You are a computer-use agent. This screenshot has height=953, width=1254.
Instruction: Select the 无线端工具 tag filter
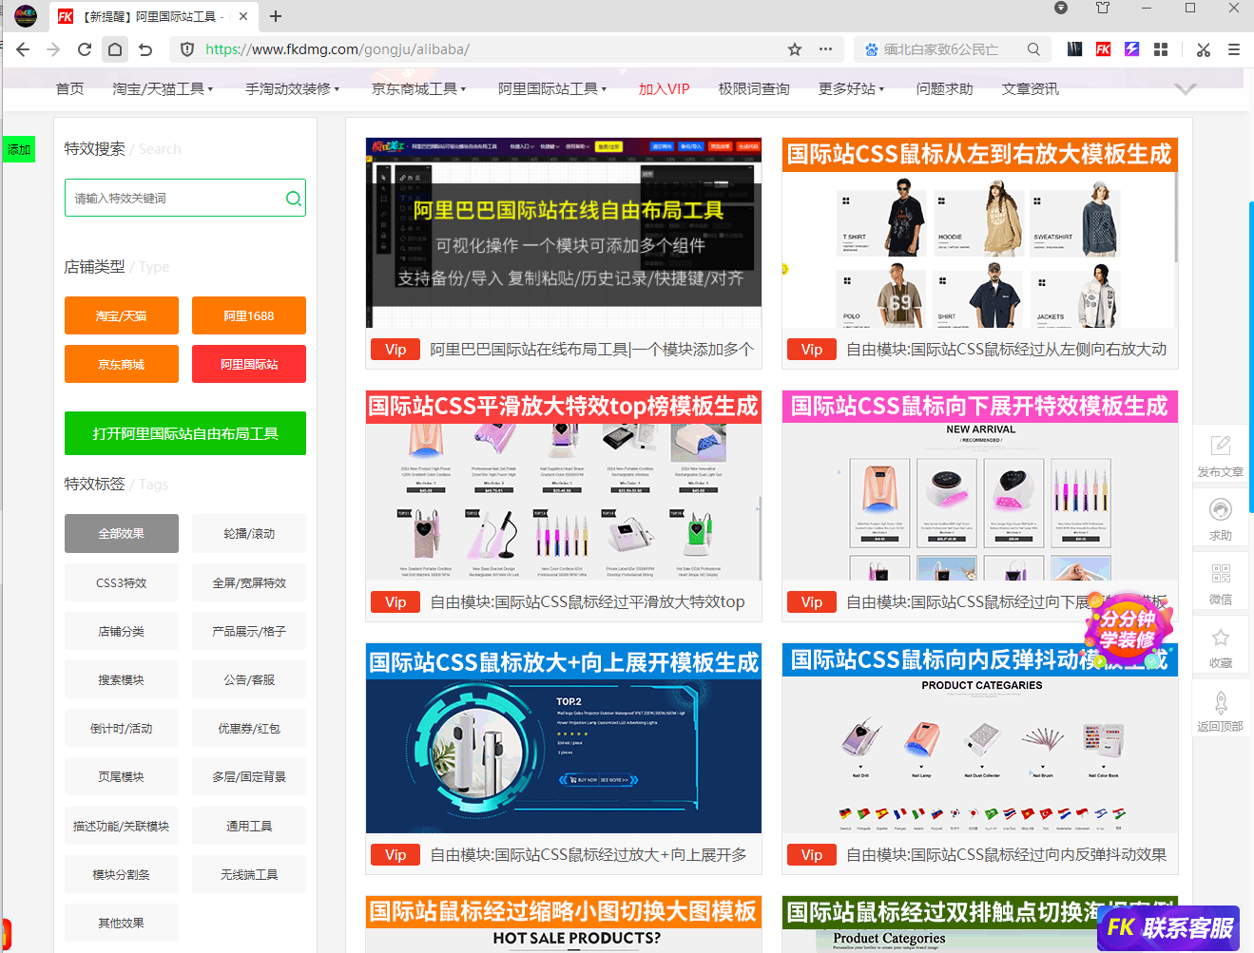(x=249, y=874)
